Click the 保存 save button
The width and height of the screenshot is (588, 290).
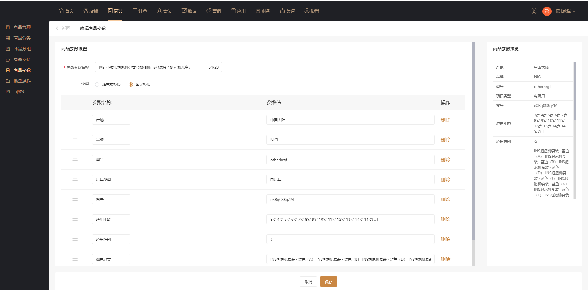(x=328, y=281)
